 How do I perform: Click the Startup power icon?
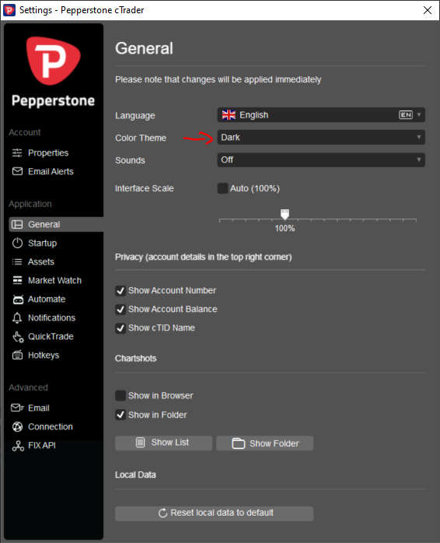point(17,243)
